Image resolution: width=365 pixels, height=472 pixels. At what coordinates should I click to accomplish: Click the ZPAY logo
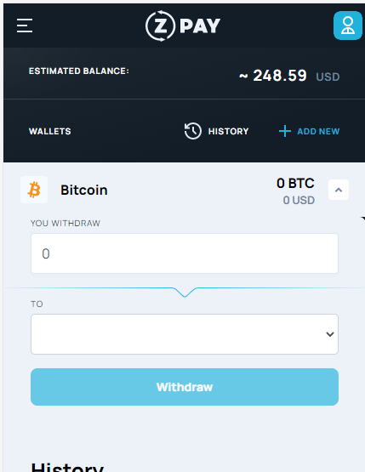click(183, 26)
